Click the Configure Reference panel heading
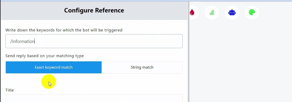The width and height of the screenshot is (292, 102). pyautogui.click(x=94, y=10)
